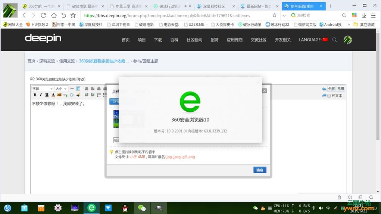Image resolution: width=381 pixels, height=214 pixels.
Task: Insert a hyperlink using the chain icon
Action: click(x=65, y=95)
